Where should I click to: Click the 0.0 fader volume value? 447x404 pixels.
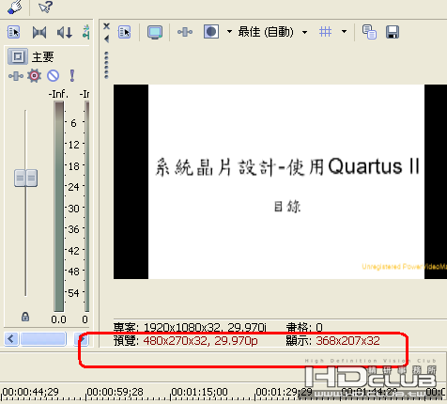58,319
